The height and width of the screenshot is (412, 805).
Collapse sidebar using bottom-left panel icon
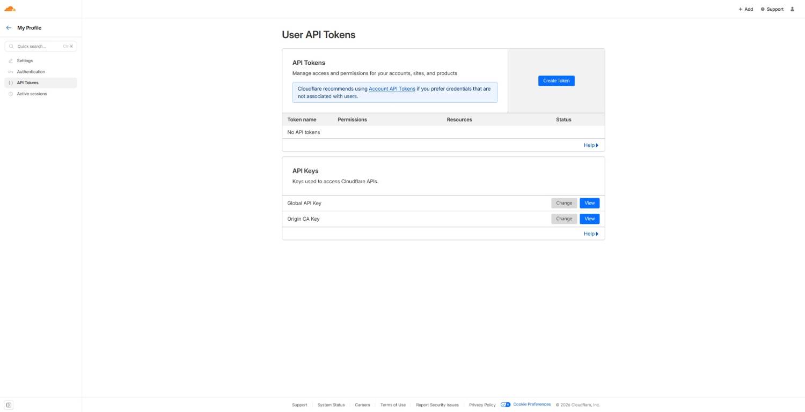point(9,405)
